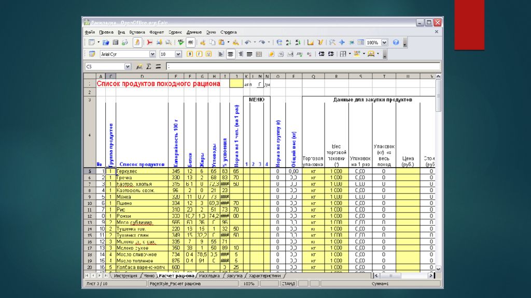Viewport: 531px width, 298px height.
Task: Open the 100% zoom dropdown
Action: [x=384, y=42]
